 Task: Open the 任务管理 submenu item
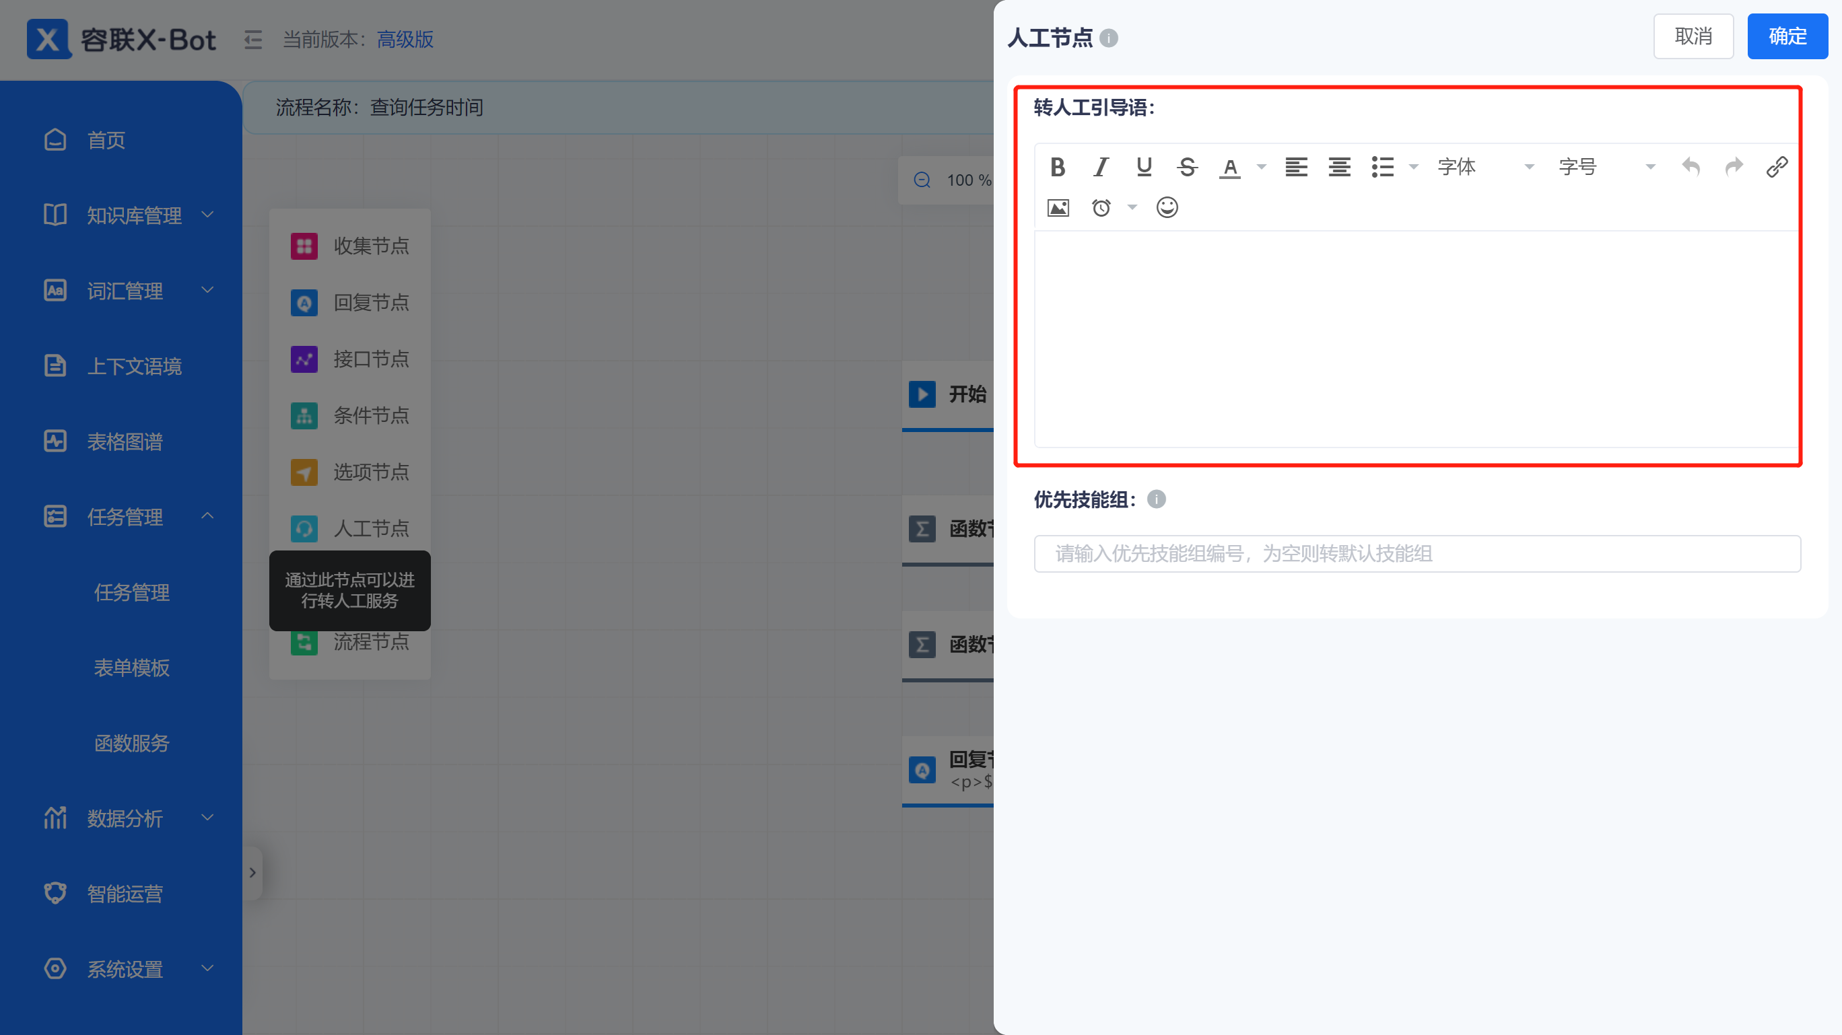131,593
